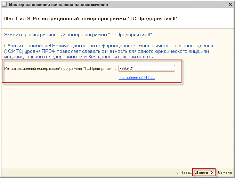Click the registration number input field

click(146, 68)
